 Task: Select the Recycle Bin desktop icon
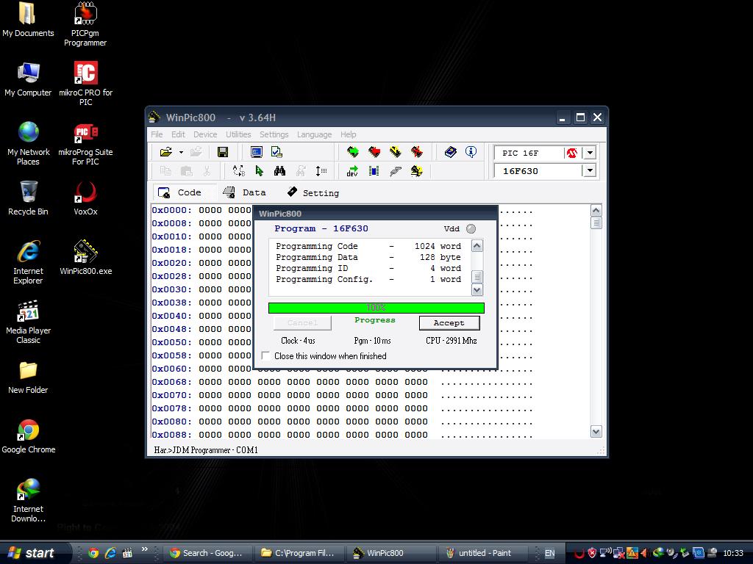29,198
